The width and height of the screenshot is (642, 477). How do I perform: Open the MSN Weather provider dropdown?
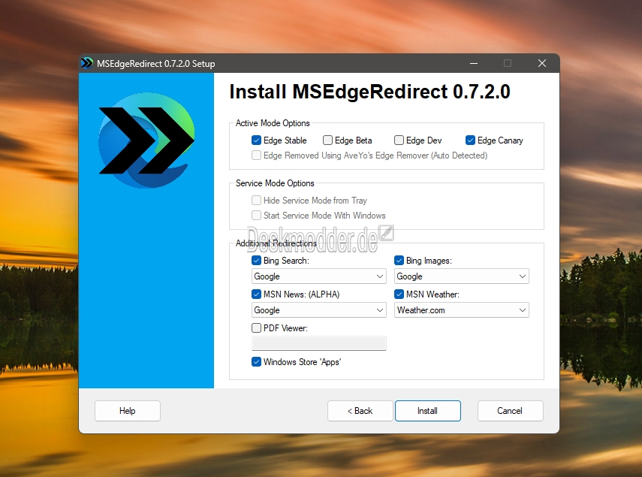pyautogui.click(x=462, y=310)
